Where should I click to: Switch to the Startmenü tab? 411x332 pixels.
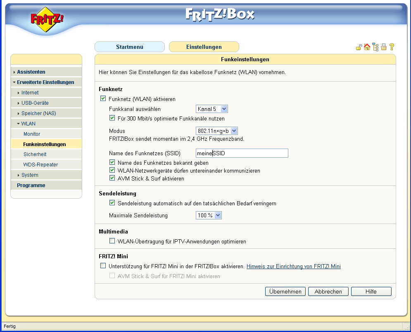[x=130, y=47]
